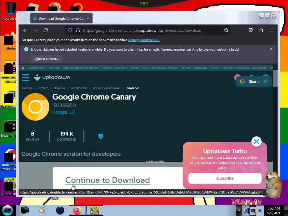The width and height of the screenshot is (288, 216).
Task: Click the Continue to Download ad link
Action: [108, 180]
